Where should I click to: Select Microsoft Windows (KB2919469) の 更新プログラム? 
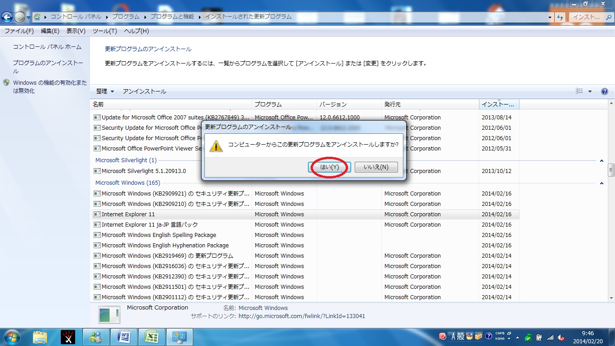pyautogui.click(x=305, y=256)
